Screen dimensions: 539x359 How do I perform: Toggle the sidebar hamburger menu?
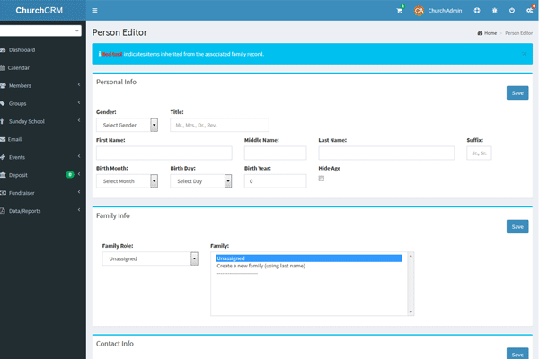point(95,11)
